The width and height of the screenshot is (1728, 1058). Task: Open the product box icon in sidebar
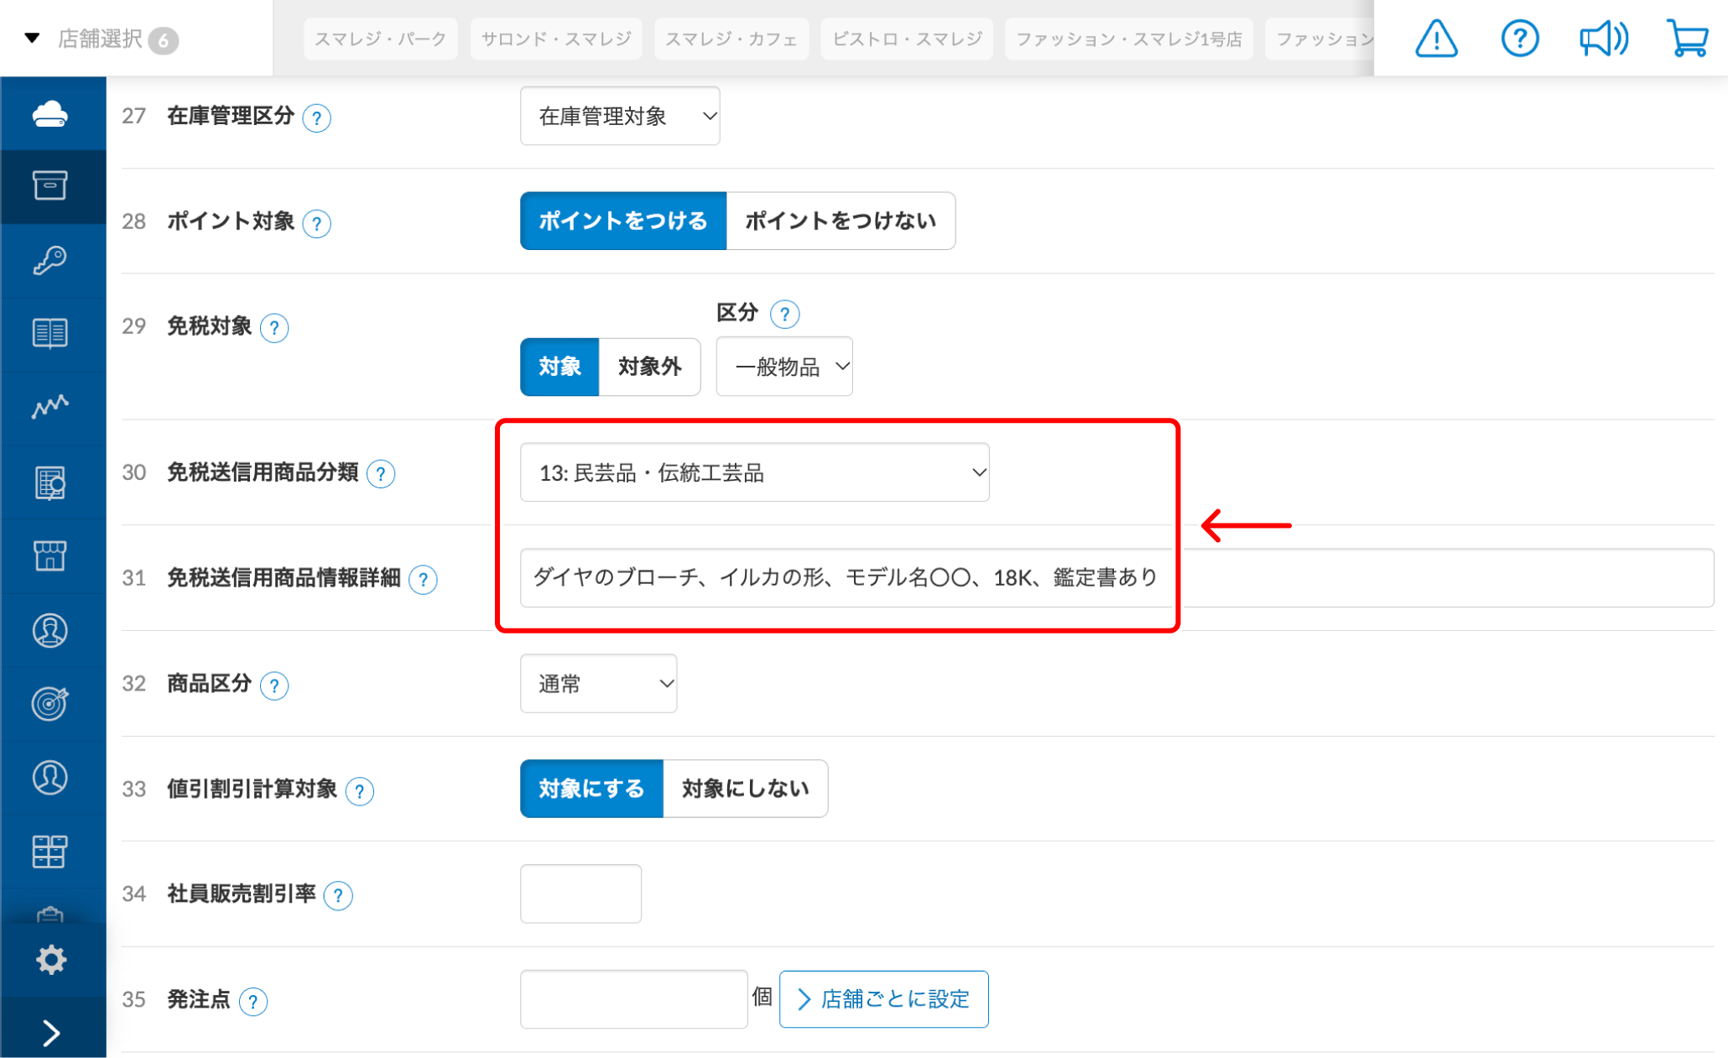(x=50, y=185)
